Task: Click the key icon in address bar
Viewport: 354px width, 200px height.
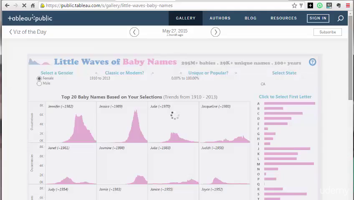Action: [301, 6]
